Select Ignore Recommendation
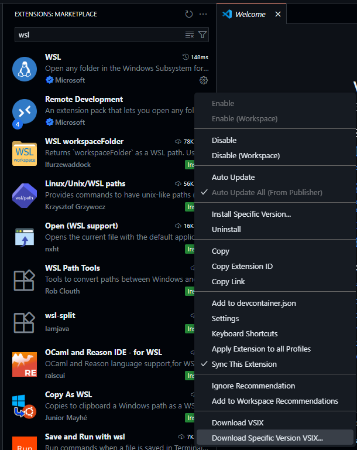The height and width of the screenshot is (450, 357). click(274, 386)
